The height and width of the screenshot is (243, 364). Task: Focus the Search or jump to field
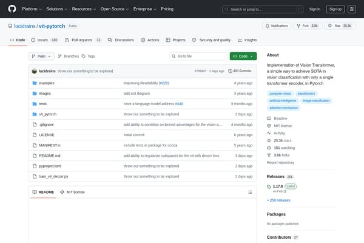263,9
